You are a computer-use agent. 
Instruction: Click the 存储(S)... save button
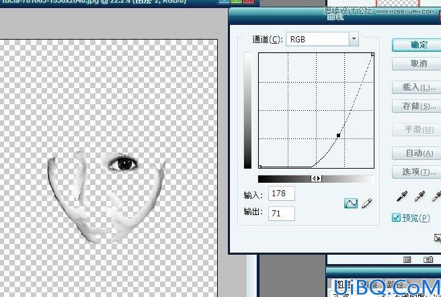[x=417, y=106]
